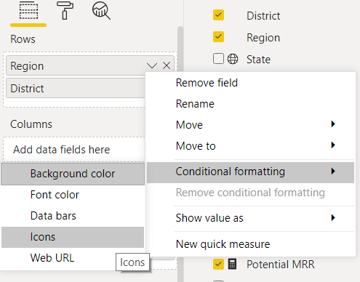The width and height of the screenshot is (360, 282).
Task: Choose Remove field from context menu
Action: tap(251, 83)
